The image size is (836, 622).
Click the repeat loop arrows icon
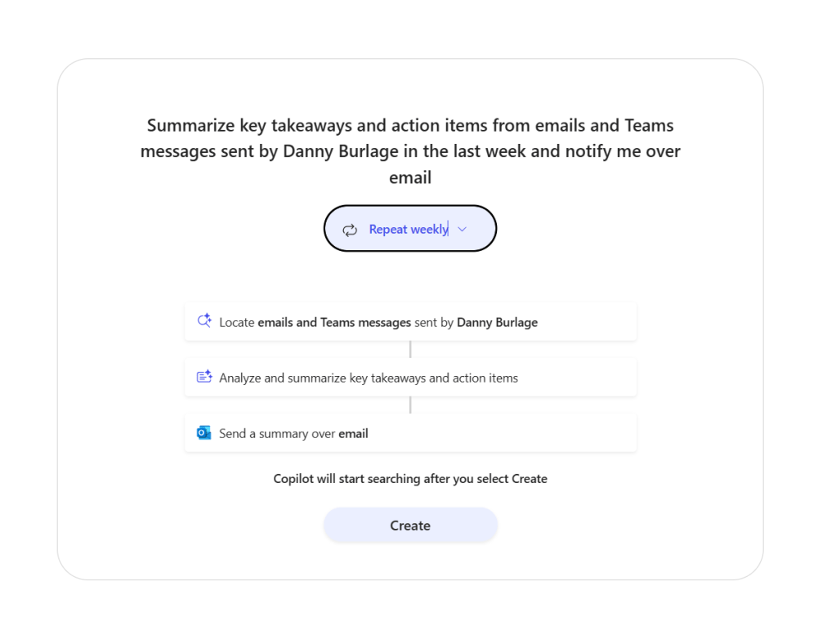click(350, 230)
